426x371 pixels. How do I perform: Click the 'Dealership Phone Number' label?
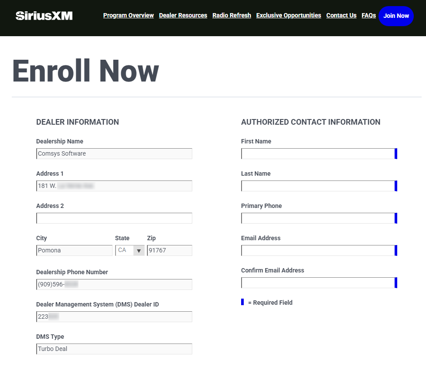[72, 272]
